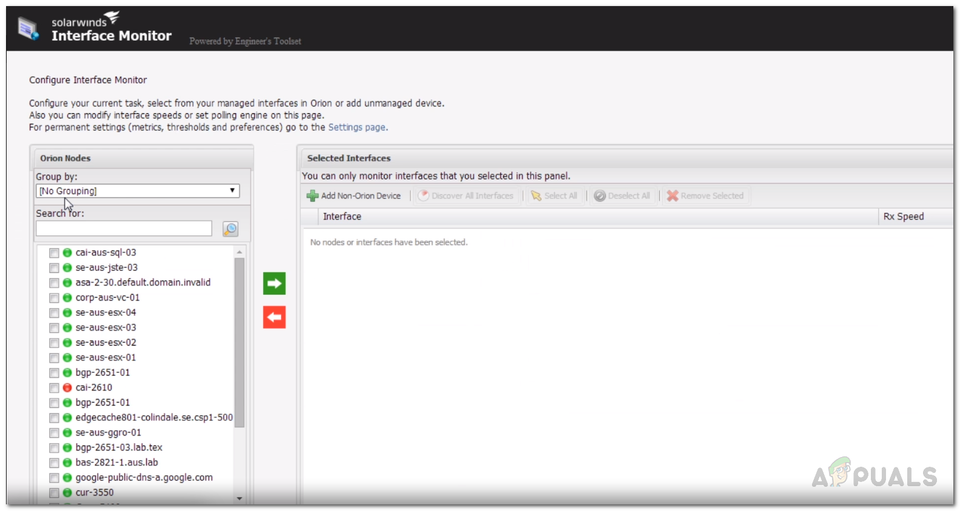
Task: Click the Configure Interface Monitor heading
Action: (x=88, y=80)
